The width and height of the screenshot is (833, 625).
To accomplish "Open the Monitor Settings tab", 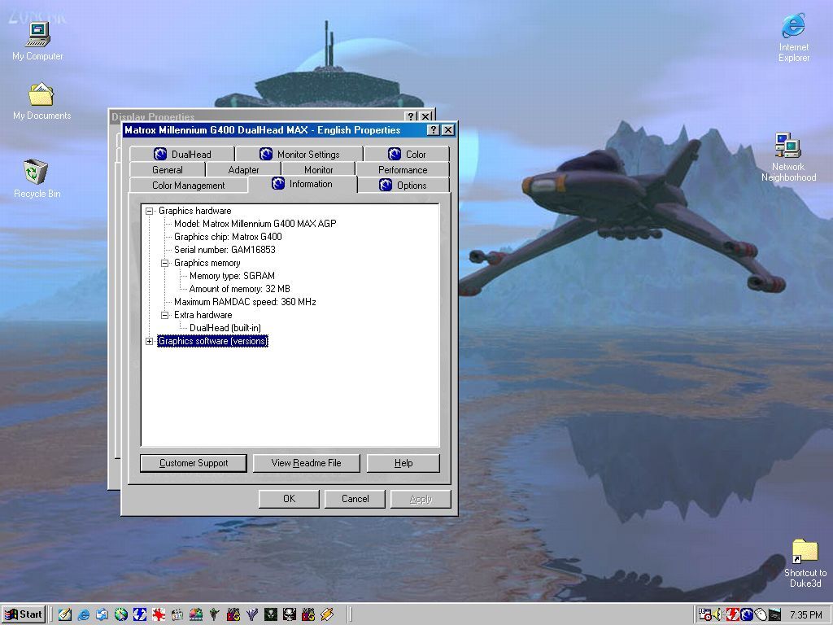I will click(x=299, y=154).
